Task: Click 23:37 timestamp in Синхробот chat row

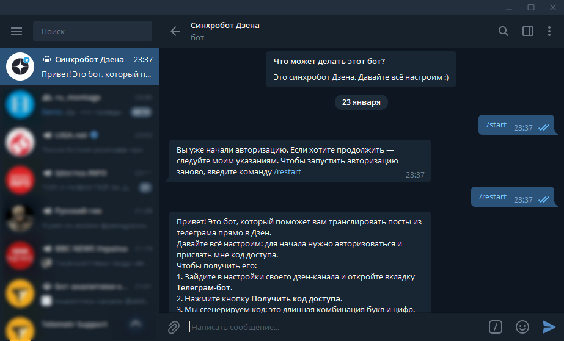Action: pyautogui.click(x=143, y=60)
